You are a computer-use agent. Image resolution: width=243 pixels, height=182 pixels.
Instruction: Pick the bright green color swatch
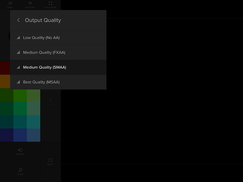tap(20, 95)
